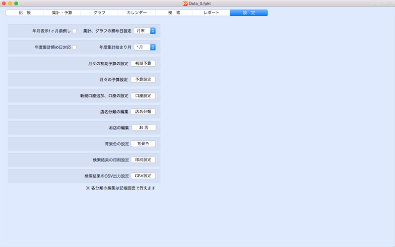Open the カレンダー tab

coord(137,12)
